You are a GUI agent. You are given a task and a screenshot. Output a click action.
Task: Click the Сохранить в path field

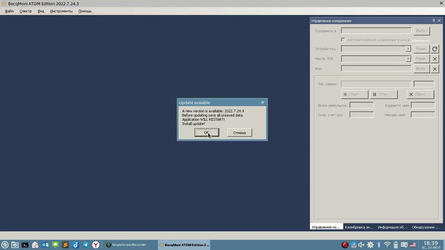376,31
